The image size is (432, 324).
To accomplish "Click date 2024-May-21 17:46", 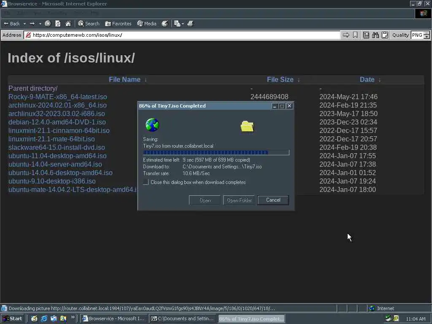I will click(x=348, y=97).
